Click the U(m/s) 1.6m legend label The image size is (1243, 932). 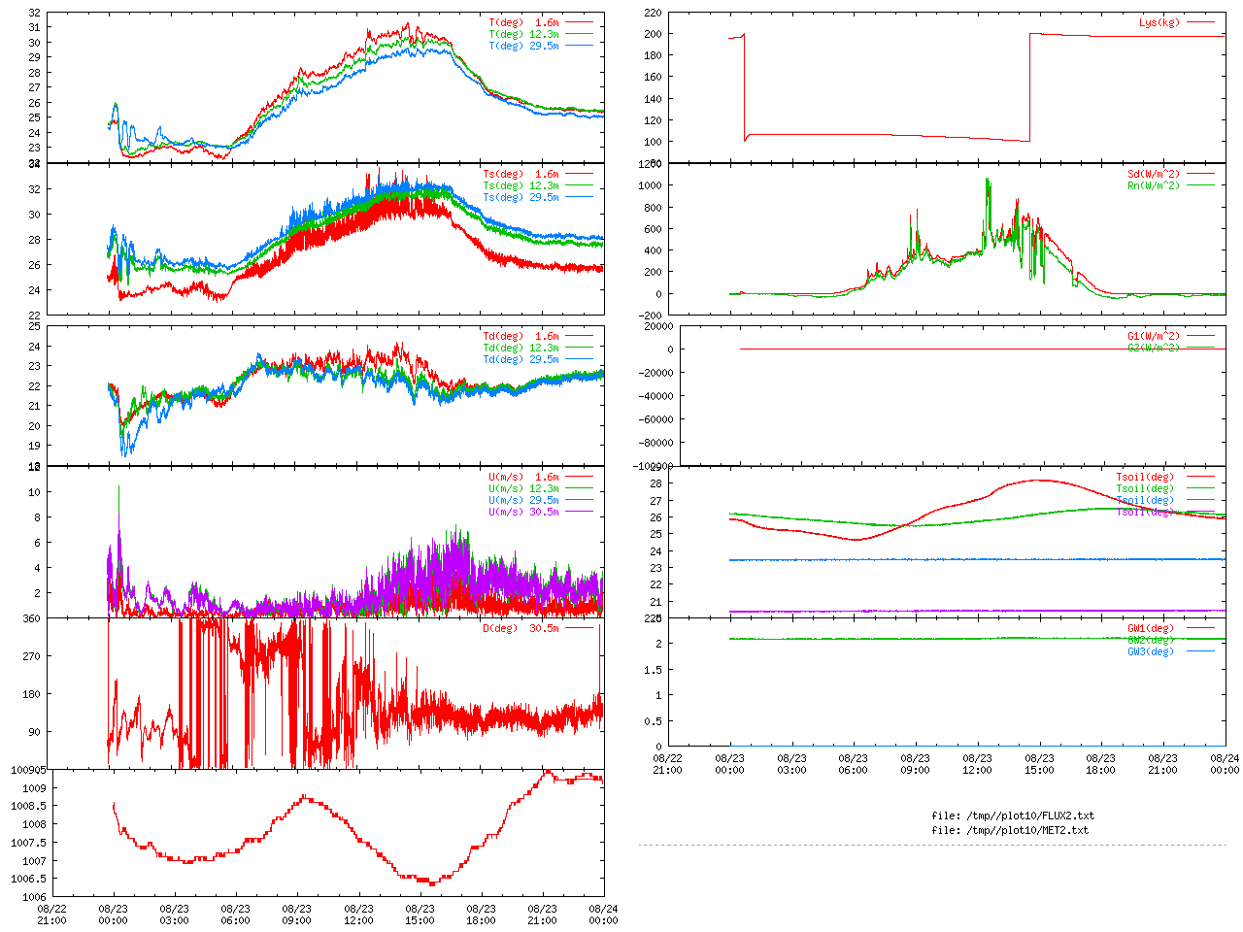click(x=524, y=478)
